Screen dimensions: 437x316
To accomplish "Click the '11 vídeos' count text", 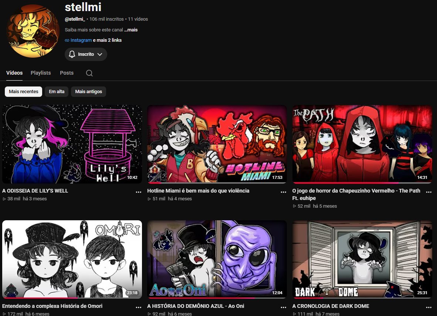I will pyautogui.click(x=138, y=19).
